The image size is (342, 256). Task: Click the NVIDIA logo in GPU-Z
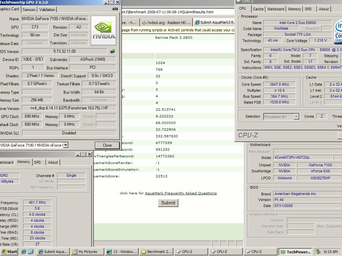[104, 30]
